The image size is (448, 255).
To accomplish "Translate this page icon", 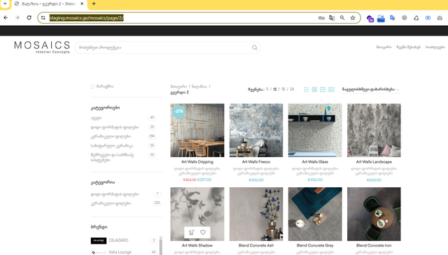I will 332,17.
